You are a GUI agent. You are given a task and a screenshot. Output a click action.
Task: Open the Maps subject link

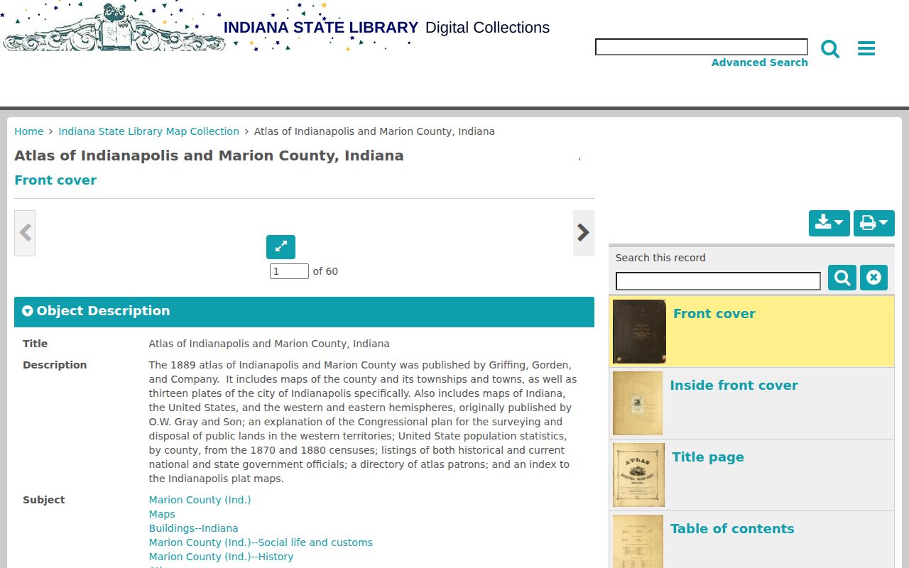click(x=162, y=514)
